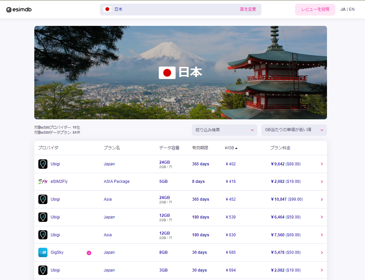Click the Japan flag on the hero banner
Image resolution: width=365 pixels, height=280 pixels.
coord(167,73)
